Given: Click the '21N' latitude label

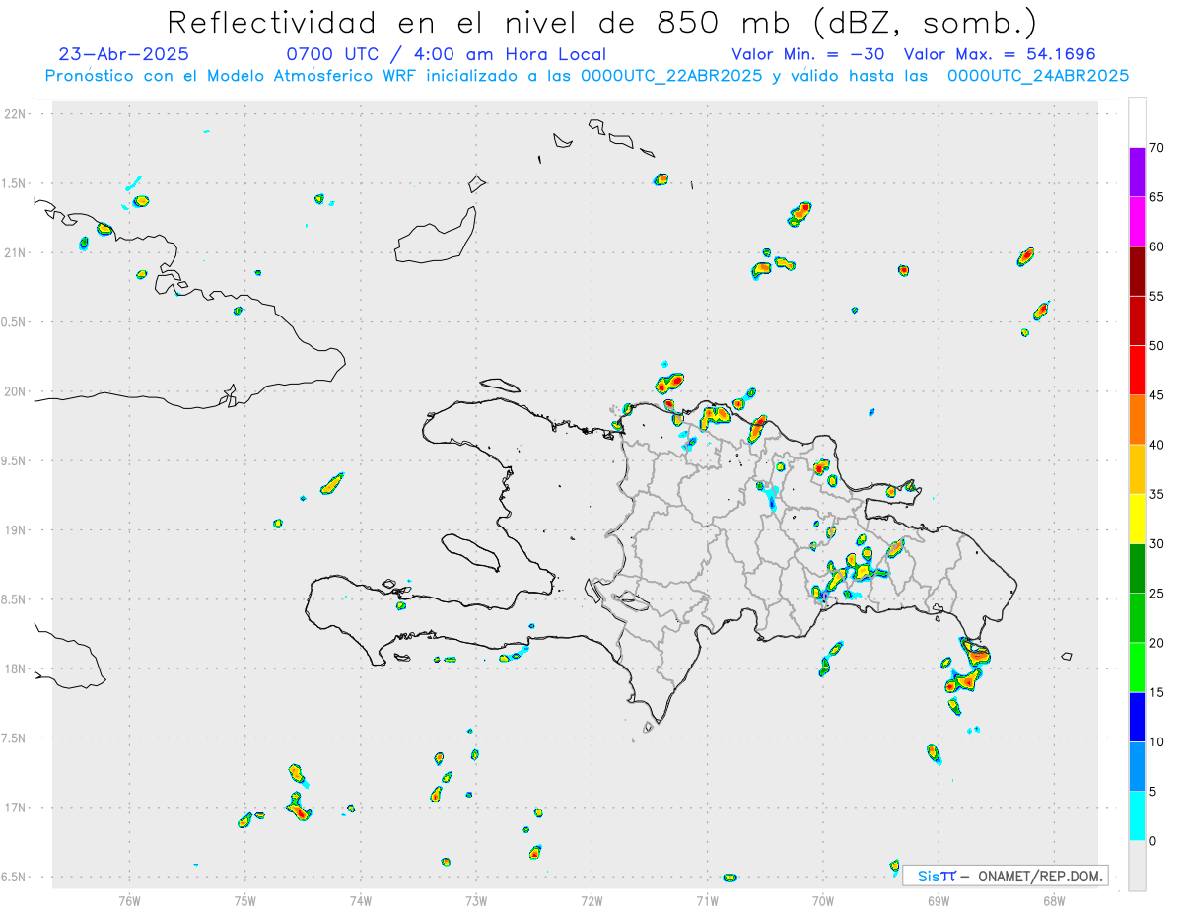Looking at the screenshot, I should [16, 252].
